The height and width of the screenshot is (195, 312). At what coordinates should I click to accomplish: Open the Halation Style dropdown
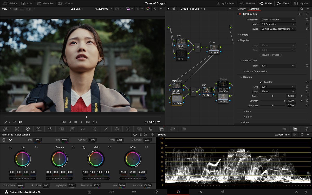tap(278, 87)
